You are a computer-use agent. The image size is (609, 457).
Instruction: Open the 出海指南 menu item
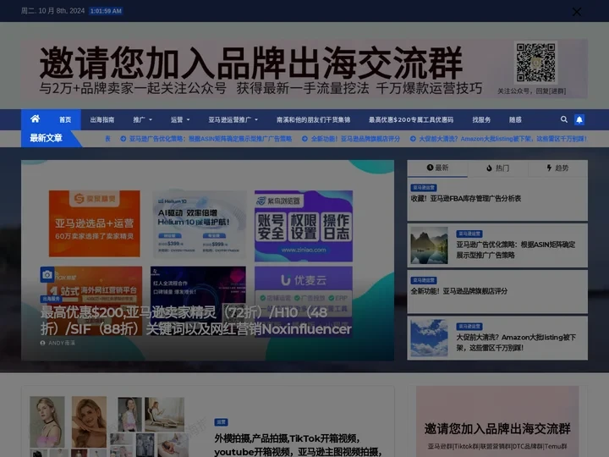102,119
